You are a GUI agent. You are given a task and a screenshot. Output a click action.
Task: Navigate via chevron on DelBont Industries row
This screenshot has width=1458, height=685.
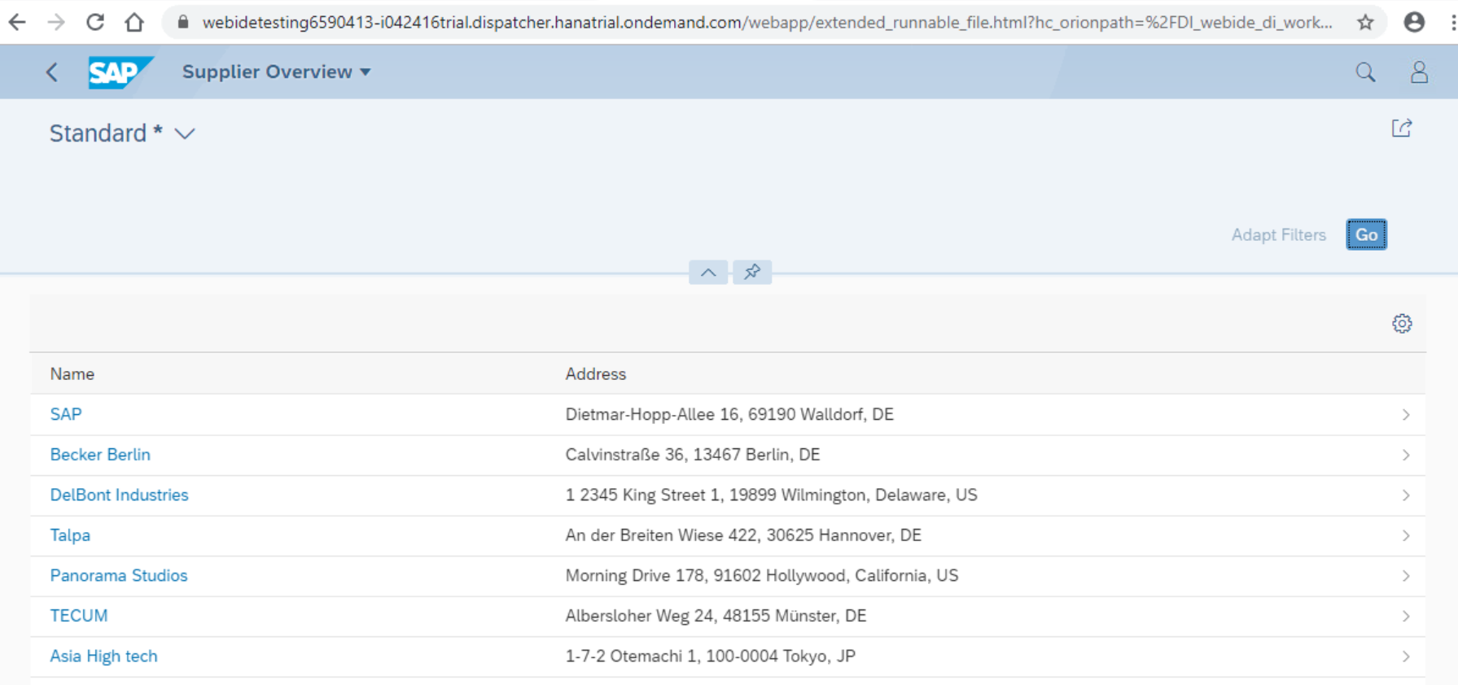point(1406,495)
